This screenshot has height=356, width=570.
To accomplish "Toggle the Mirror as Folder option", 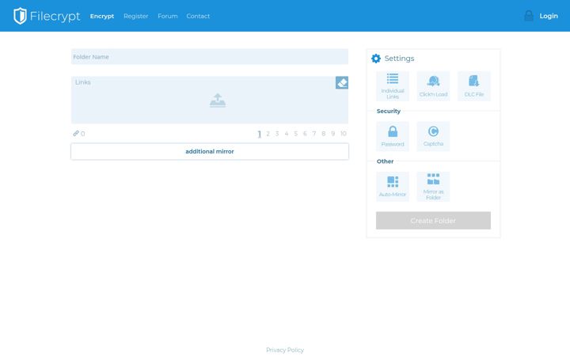I will click(x=433, y=187).
